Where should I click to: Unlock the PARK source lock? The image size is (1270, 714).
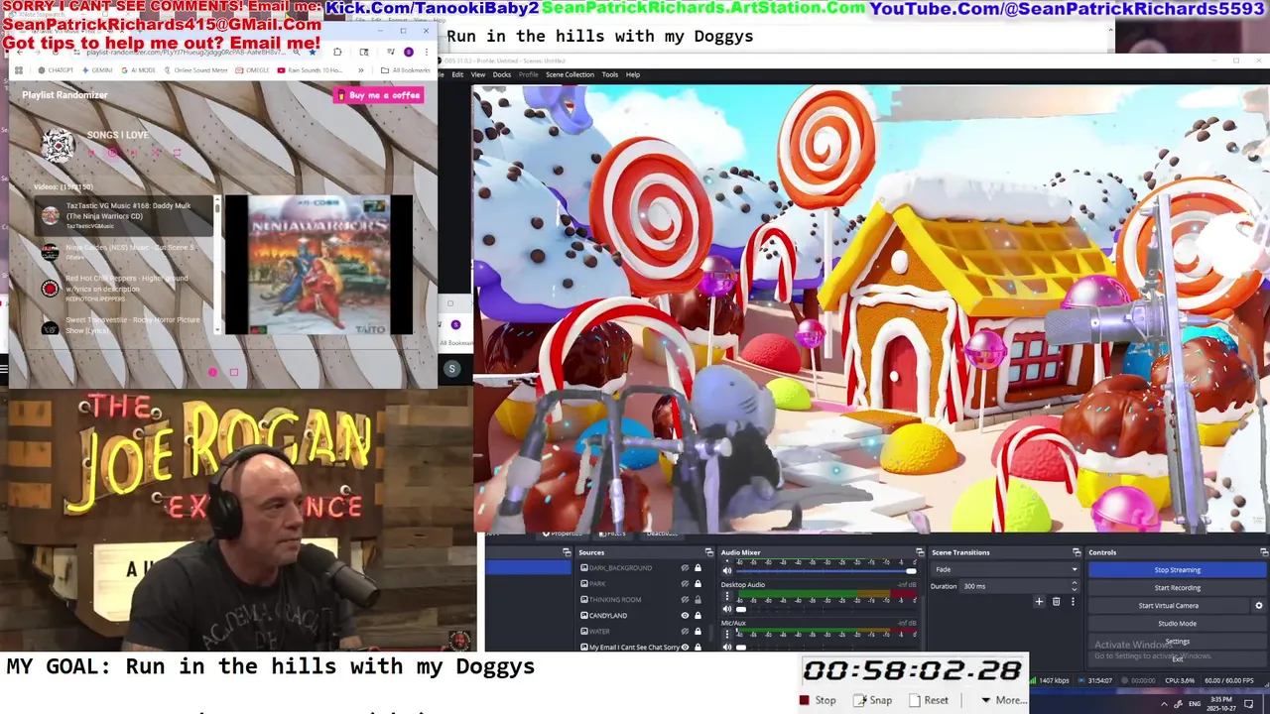[x=698, y=584]
